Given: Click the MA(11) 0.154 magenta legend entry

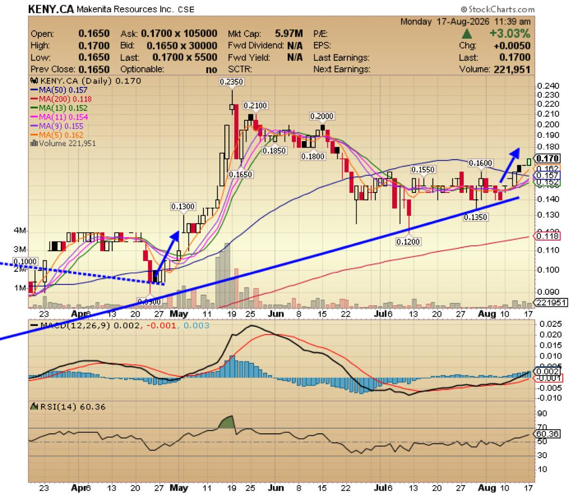Looking at the screenshot, I should [x=58, y=117].
